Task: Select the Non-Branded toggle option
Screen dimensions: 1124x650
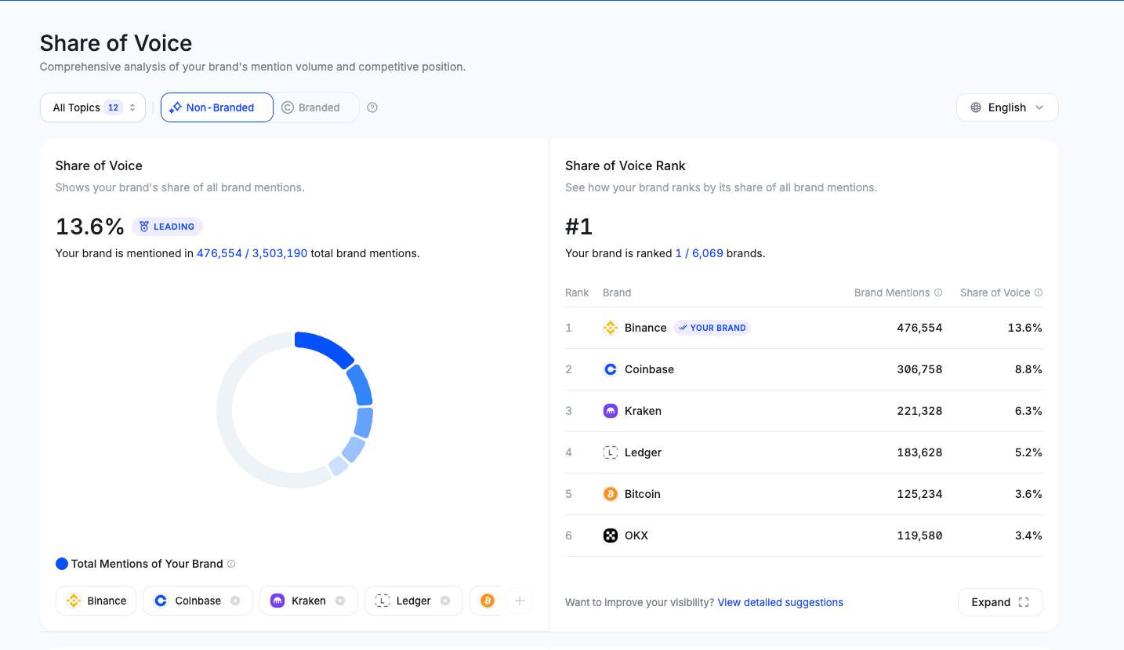Action: [x=216, y=107]
